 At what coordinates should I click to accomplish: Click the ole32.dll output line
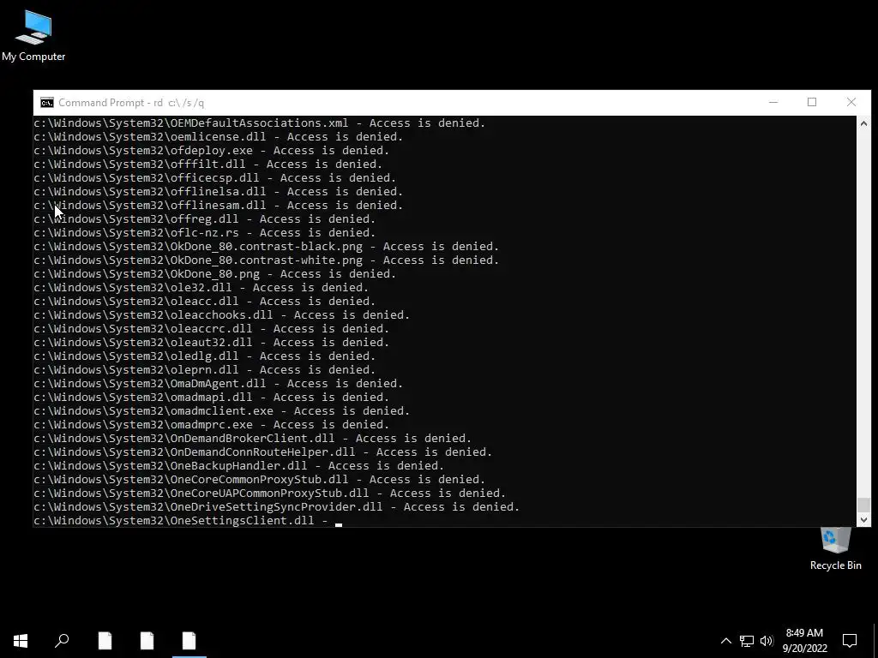201,288
